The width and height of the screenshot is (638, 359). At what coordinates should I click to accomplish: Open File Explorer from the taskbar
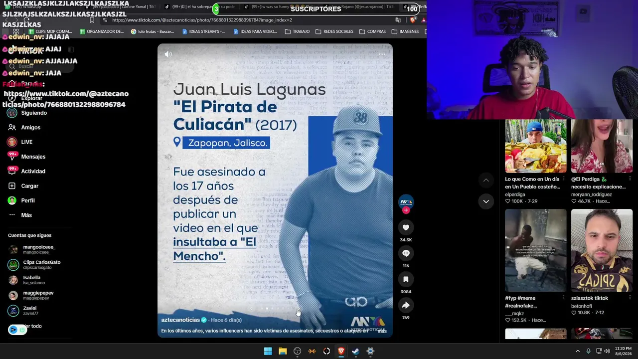[x=283, y=351]
